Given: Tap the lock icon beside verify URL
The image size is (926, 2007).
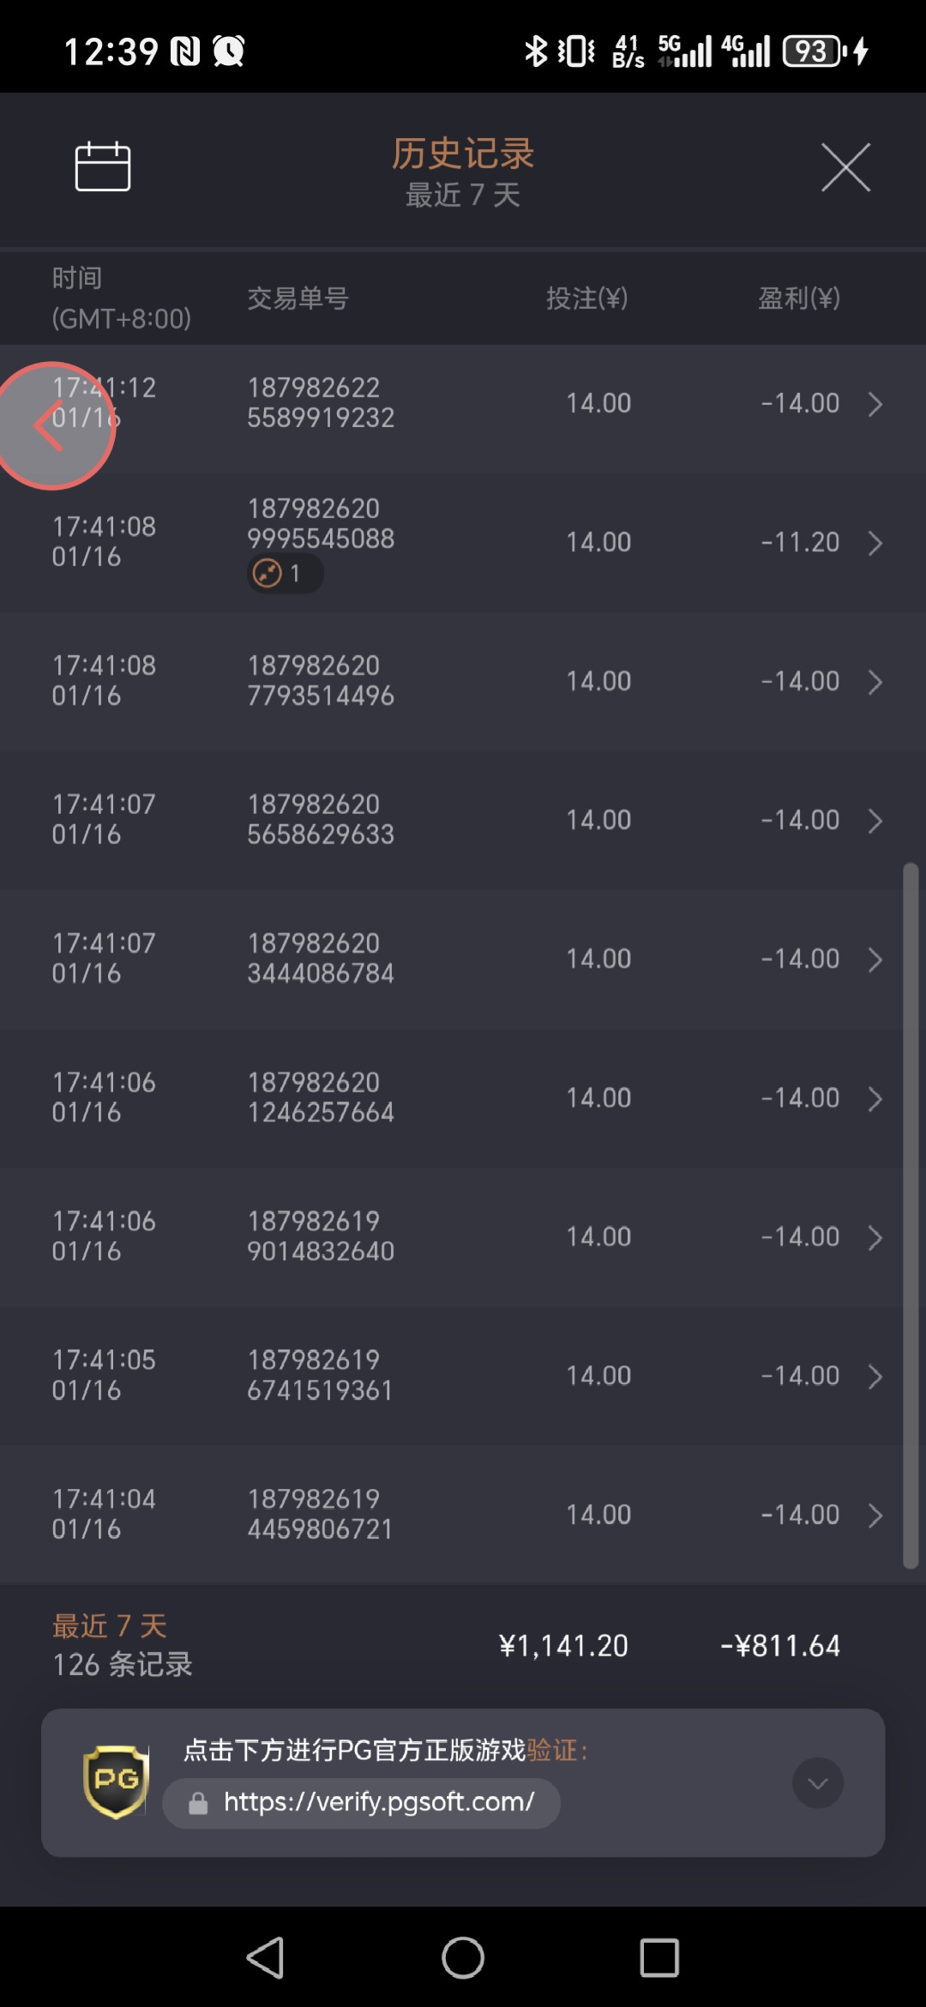Looking at the screenshot, I should click(x=198, y=1804).
